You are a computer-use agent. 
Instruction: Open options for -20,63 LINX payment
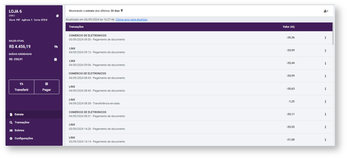click(325, 89)
